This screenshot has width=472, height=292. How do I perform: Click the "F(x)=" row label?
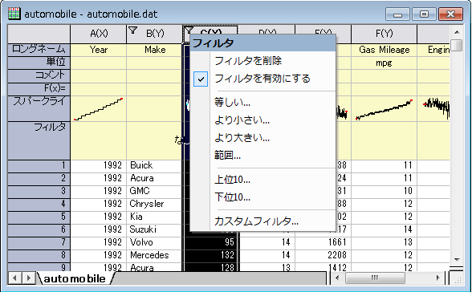coord(39,89)
